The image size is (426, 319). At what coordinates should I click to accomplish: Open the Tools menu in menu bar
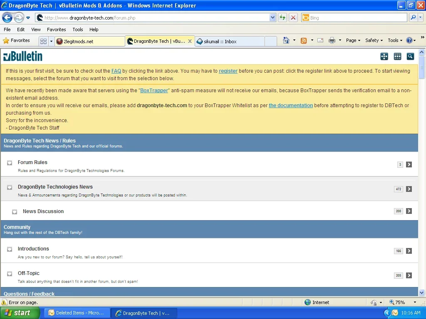[x=78, y=29]
